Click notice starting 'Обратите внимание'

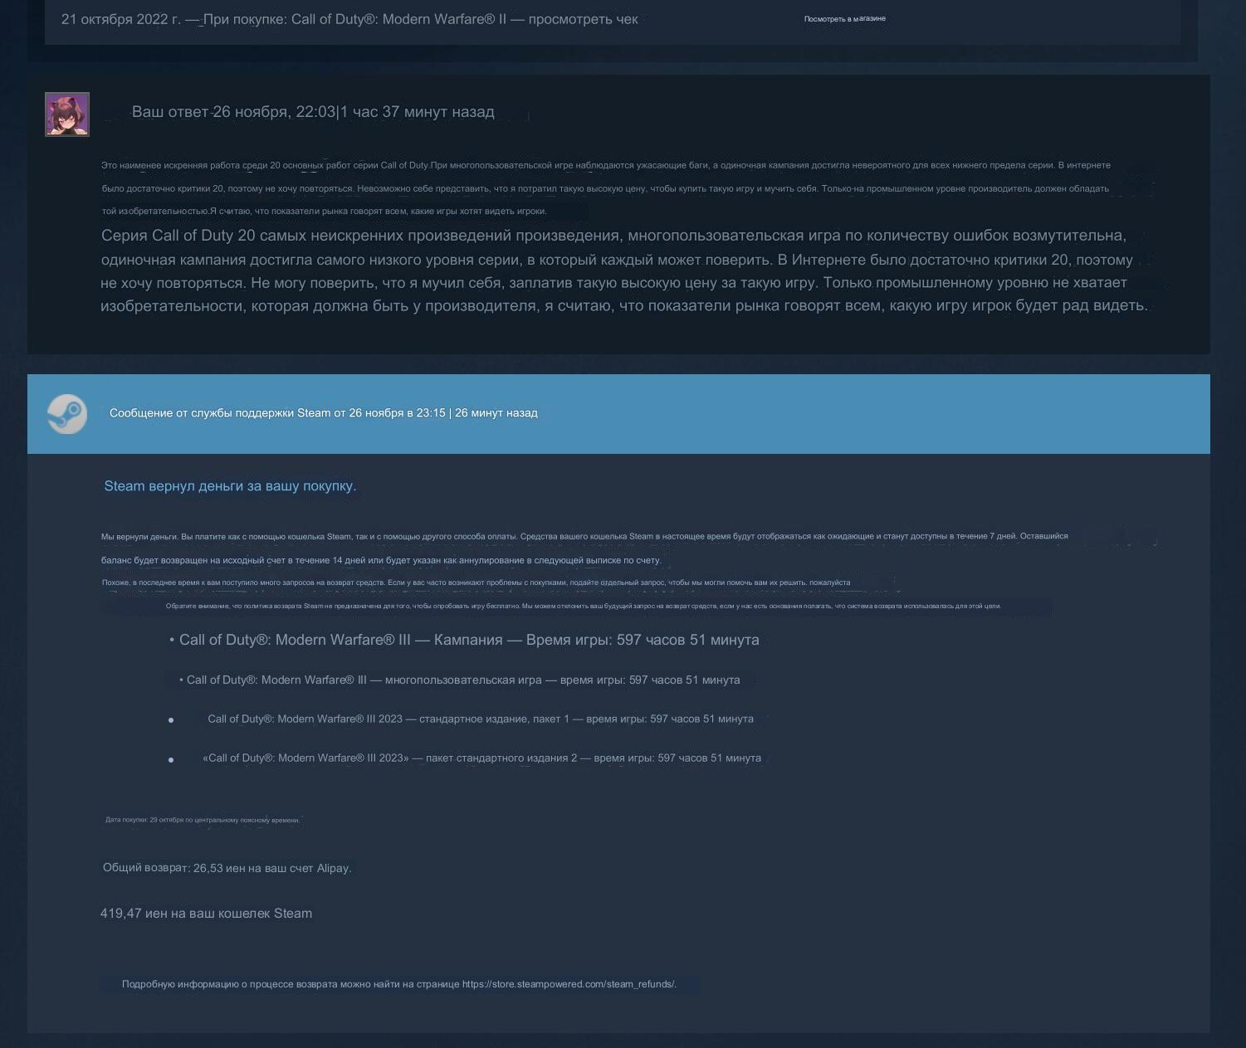tap(584, 606)
